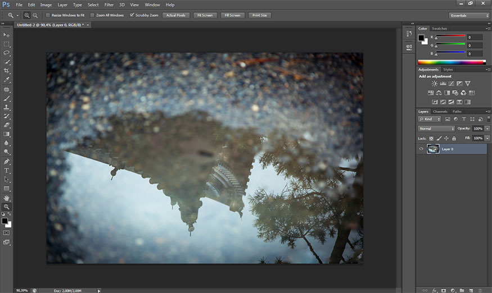This screenshot has height=293, width=492.
Task: Enable Zoom All Windows checkbox
Action: point(92,15)
